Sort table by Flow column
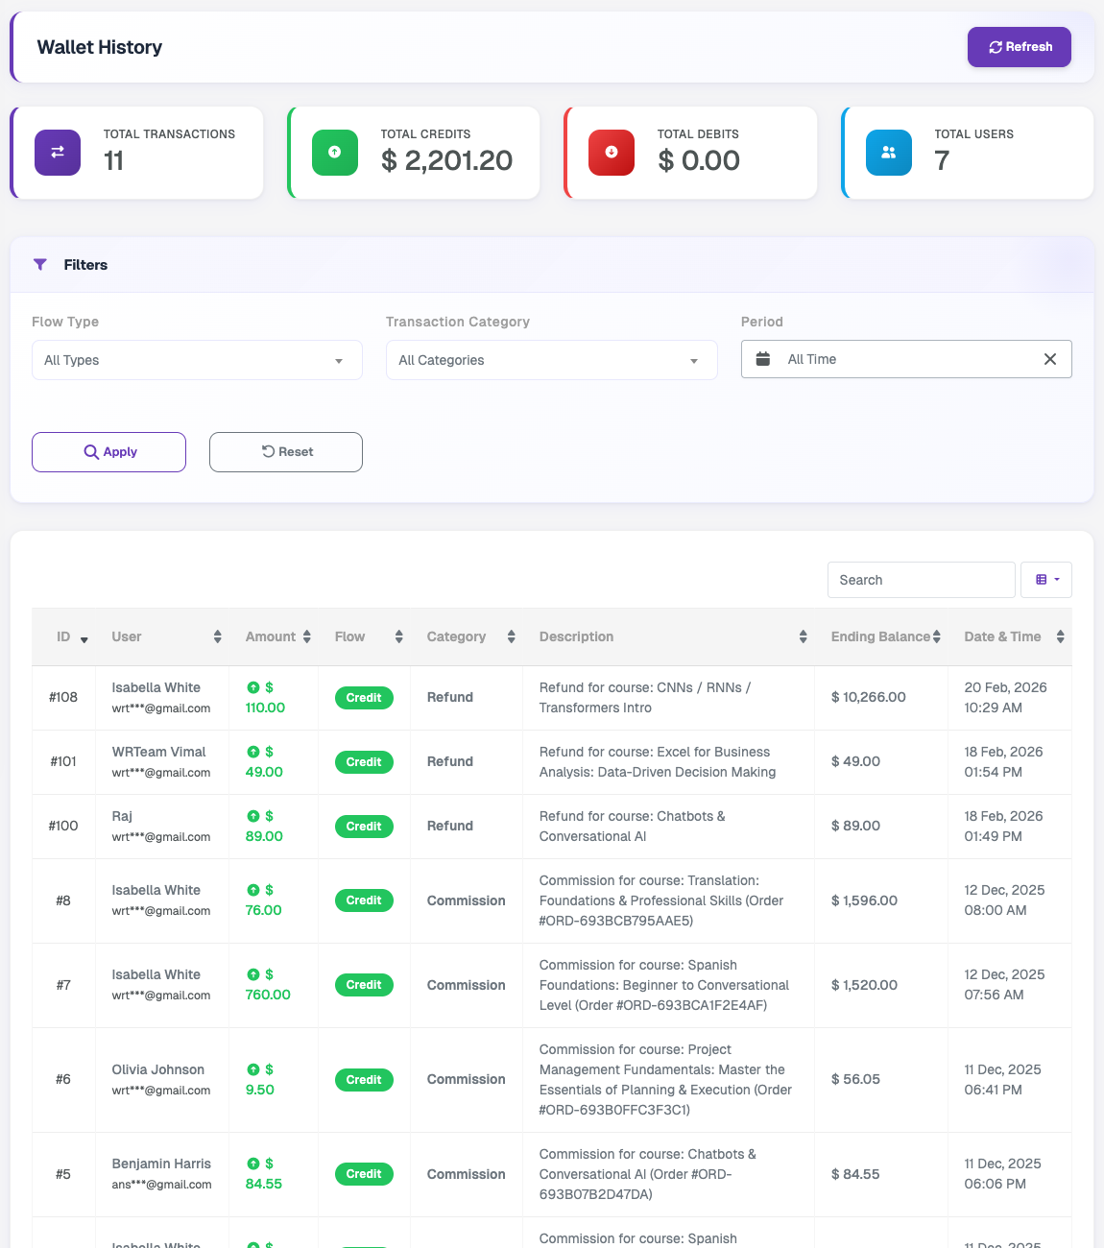Image resolution: width=1104 pixels, height=1248 pixels. [365, 636]
